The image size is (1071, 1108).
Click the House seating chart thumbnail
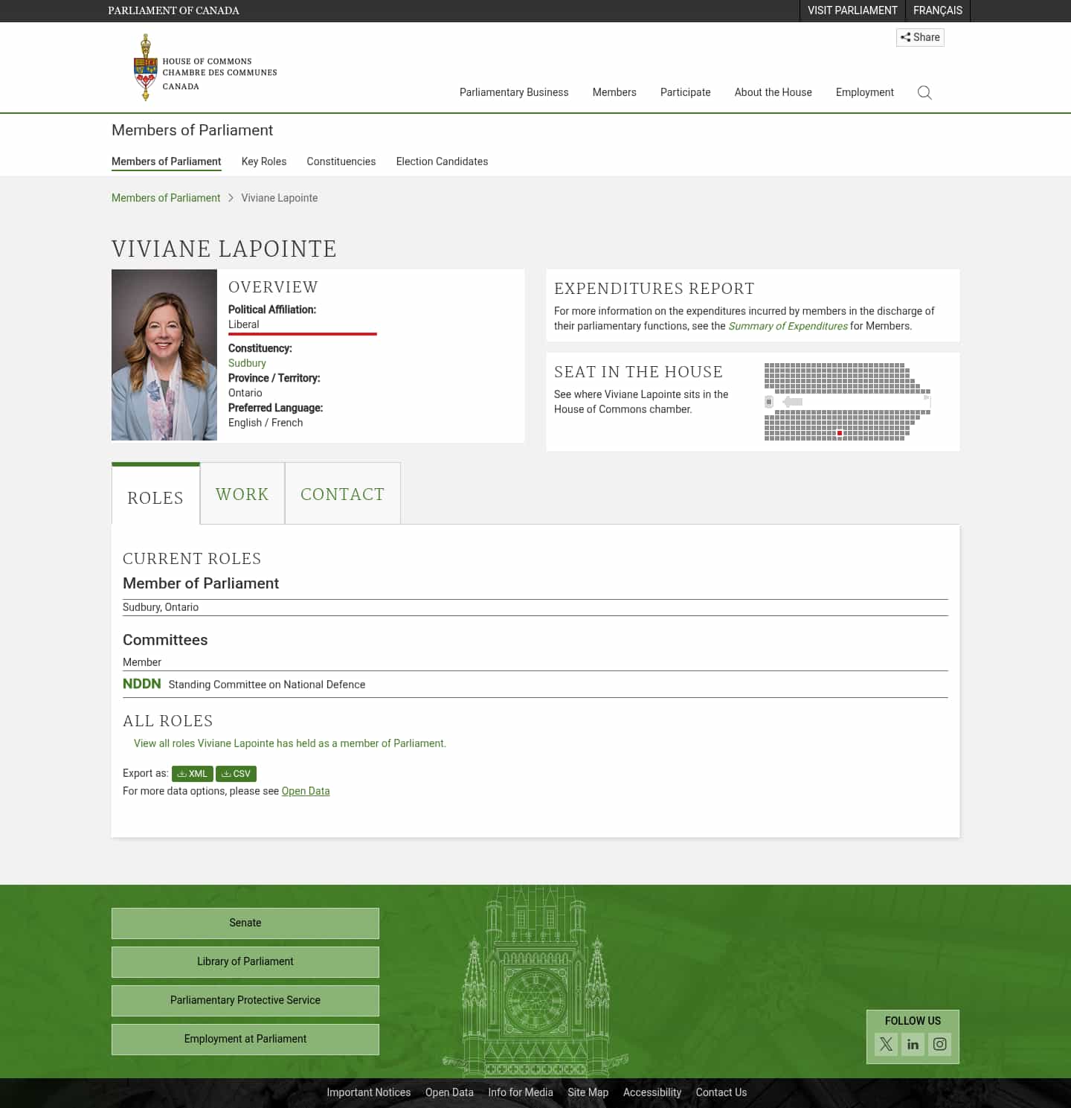pyautogui.click(x=847, y=402)
